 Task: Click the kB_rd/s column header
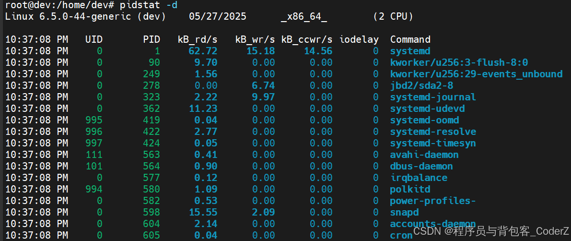tap(198, 39)
